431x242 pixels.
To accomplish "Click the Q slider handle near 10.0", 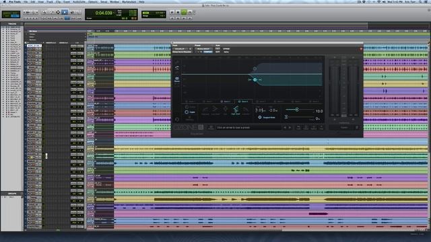I will point(297,110).
